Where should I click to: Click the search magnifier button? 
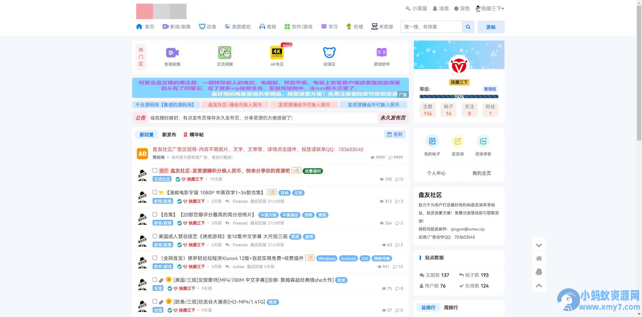tap(468, 27)
